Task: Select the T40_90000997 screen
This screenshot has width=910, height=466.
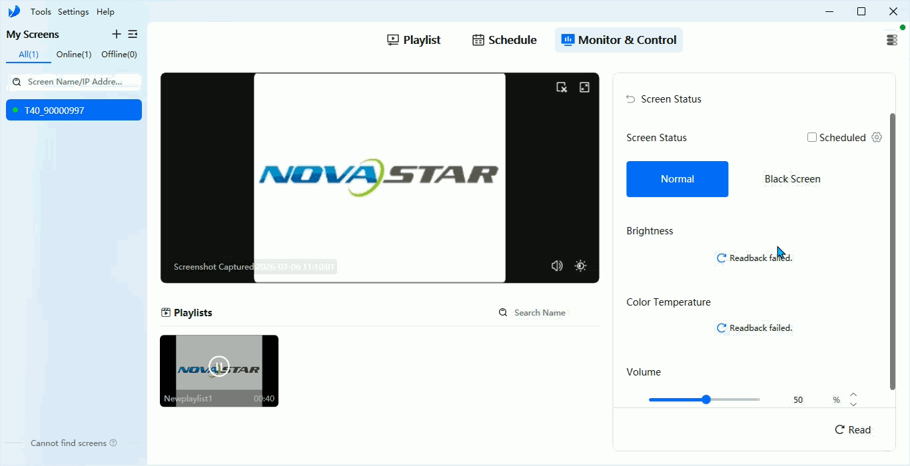Action: [74, 110]
